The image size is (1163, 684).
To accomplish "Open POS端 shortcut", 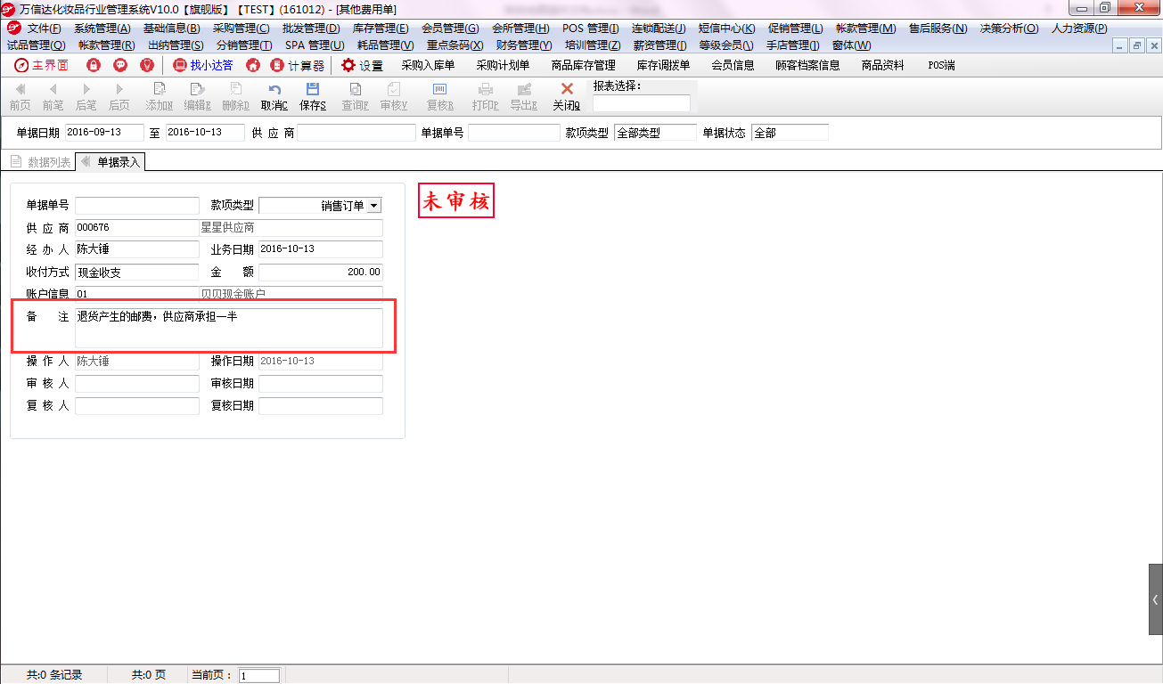I will tap(941, 65).
